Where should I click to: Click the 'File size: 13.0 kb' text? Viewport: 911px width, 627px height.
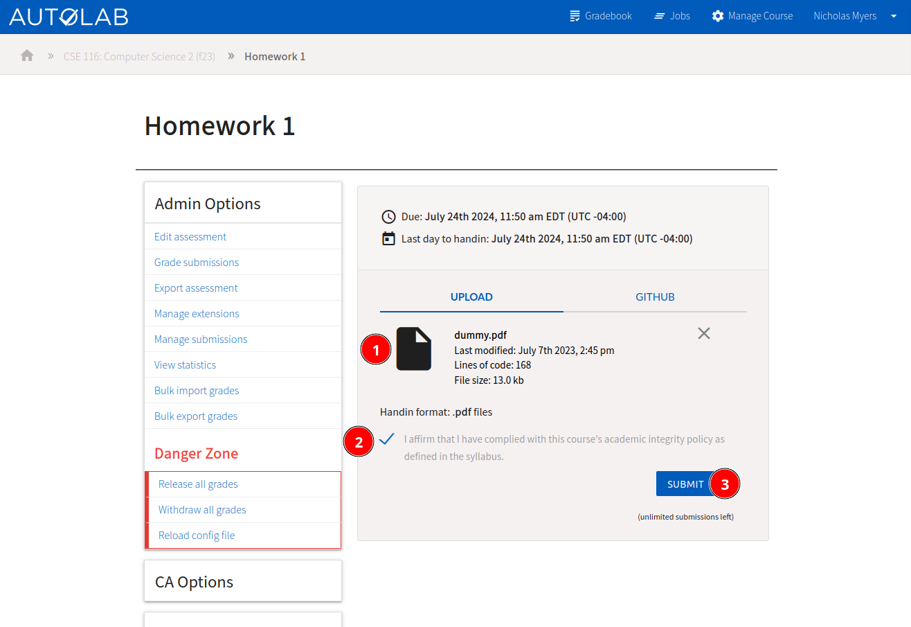click(x=489, y=380)
